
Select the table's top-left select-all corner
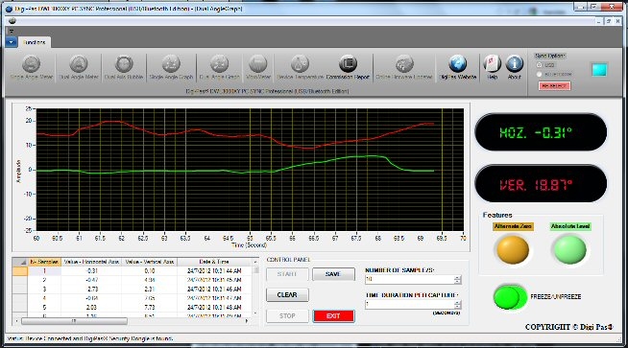pos(19,262)
